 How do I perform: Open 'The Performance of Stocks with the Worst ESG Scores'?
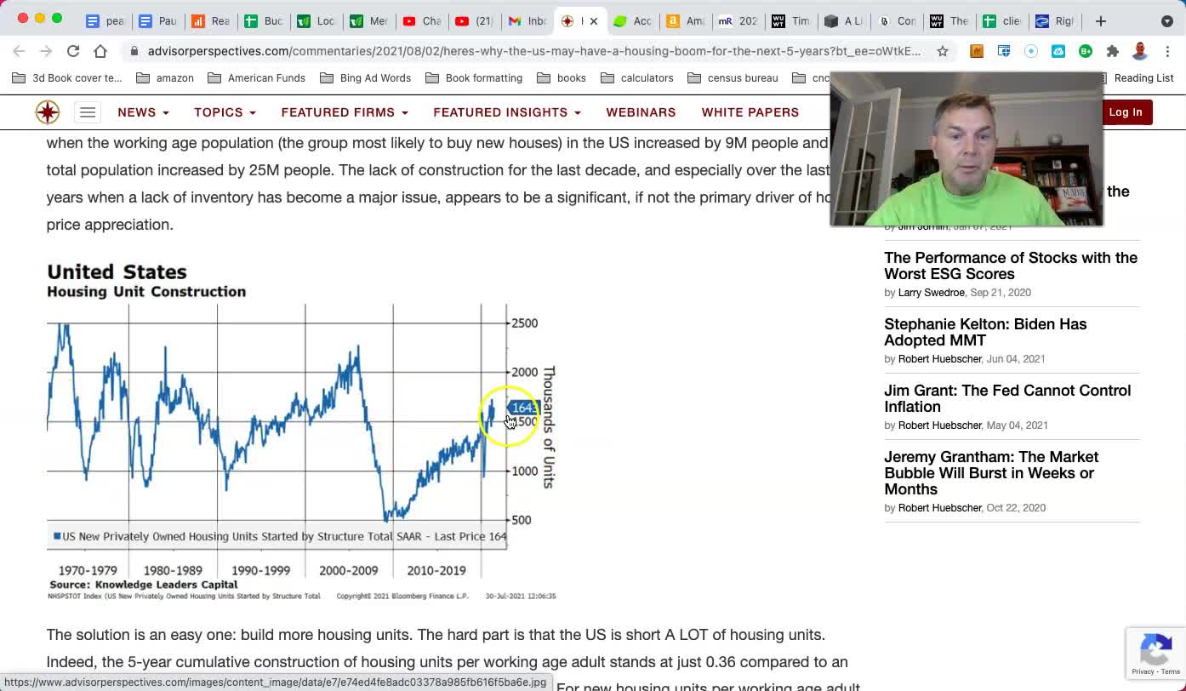(1011, 266)
